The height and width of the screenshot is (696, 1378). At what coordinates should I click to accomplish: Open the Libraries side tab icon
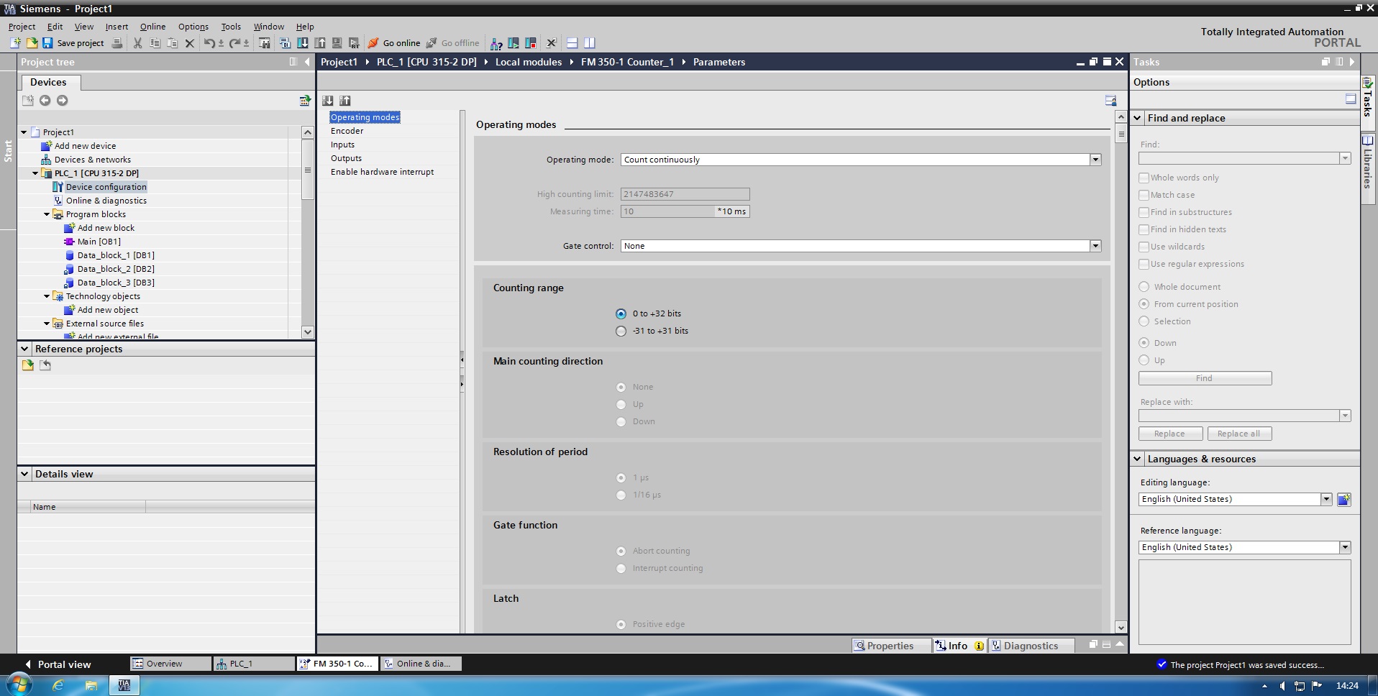pos(1368,140)
